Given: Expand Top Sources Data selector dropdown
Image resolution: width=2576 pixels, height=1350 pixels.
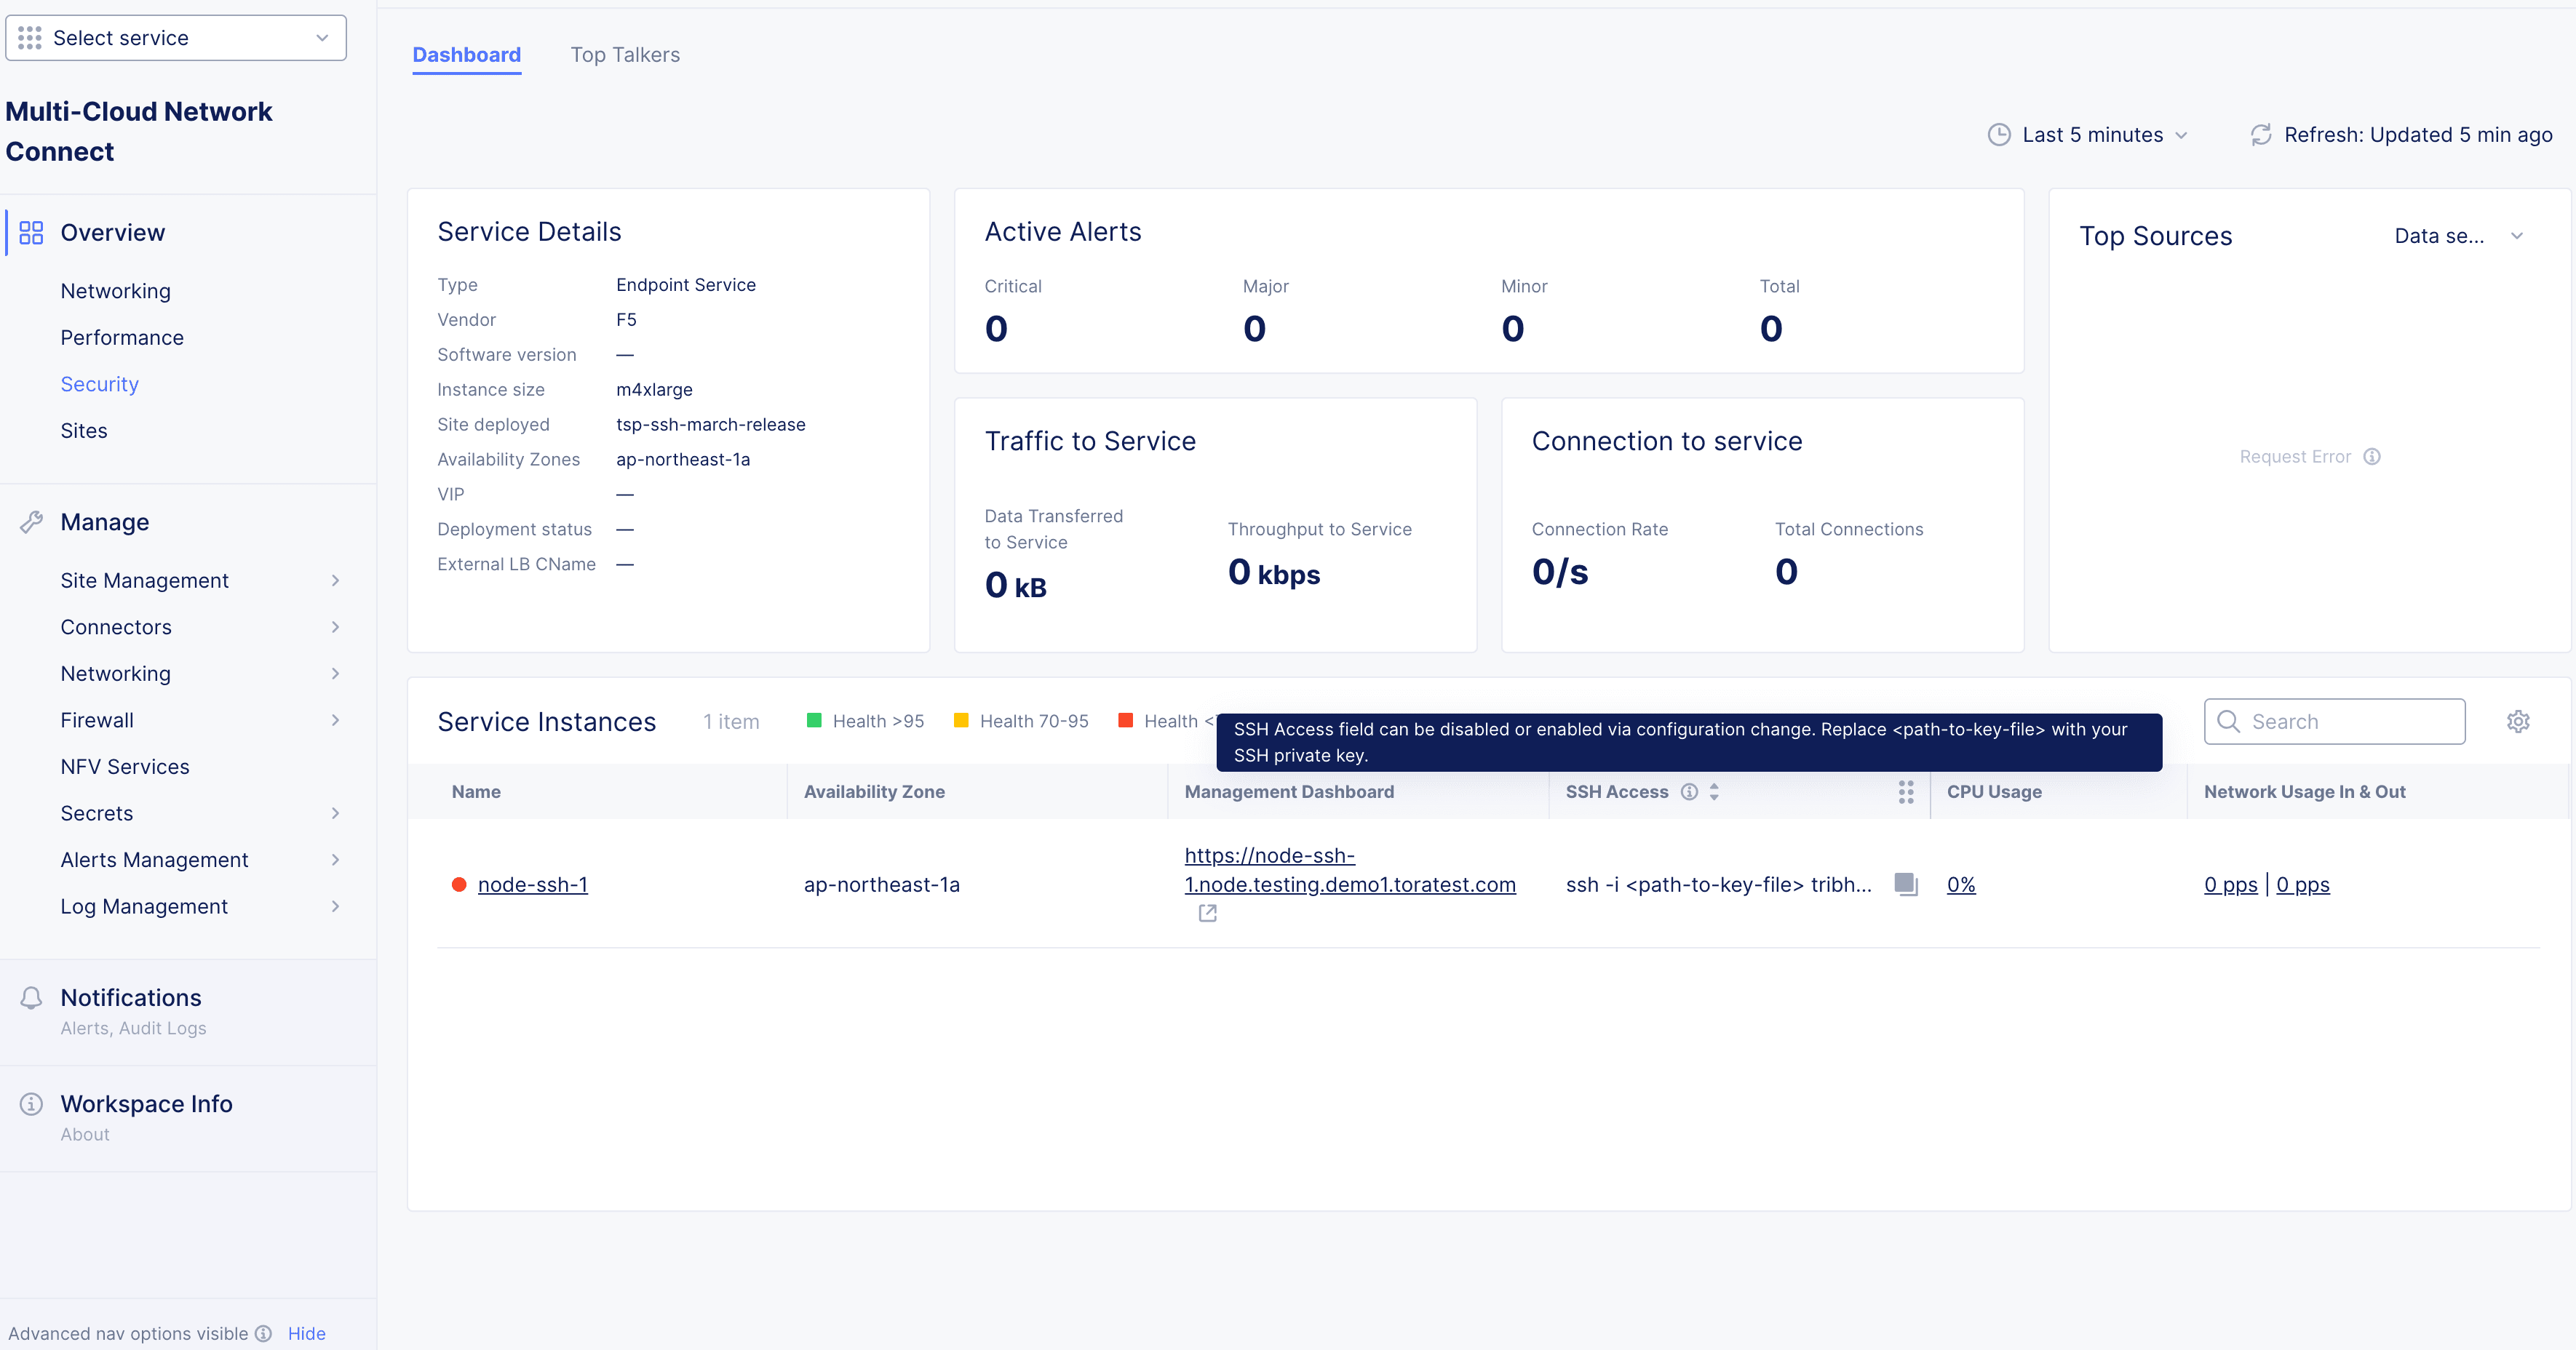Looking at the screenshot, I should pyautogui.click(x=2458, y=236).
